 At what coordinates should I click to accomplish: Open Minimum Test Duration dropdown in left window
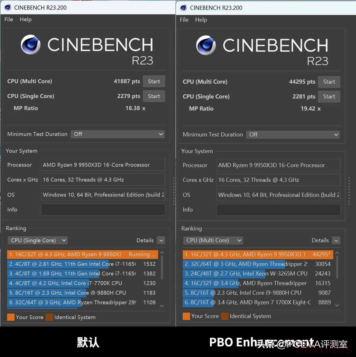click(118, 134)
